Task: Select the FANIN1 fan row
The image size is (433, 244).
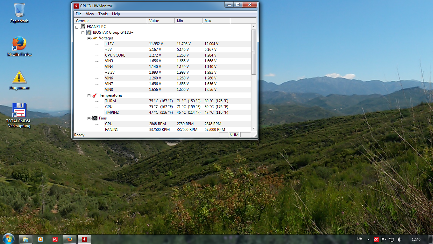Action: tap(178, 129)
